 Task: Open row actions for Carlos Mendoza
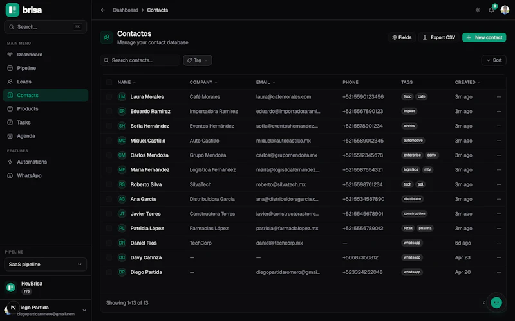click(498, 155)
